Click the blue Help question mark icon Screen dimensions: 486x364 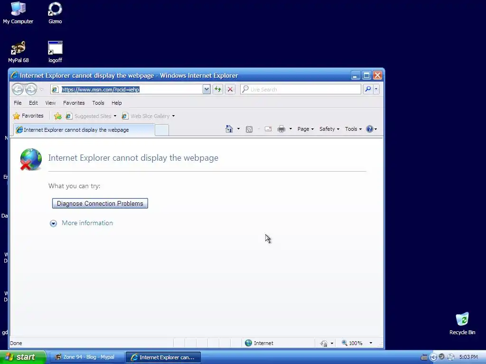[369, 129]
